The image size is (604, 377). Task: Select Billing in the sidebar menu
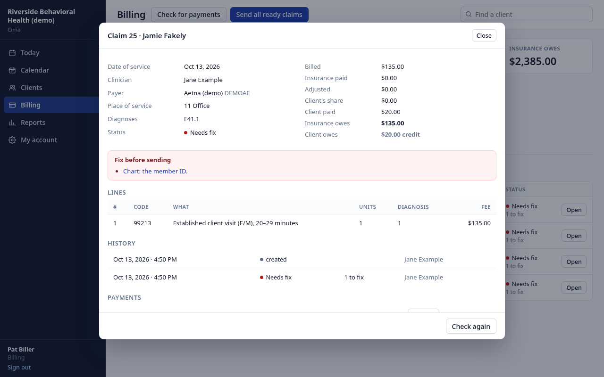click(53, 105)
